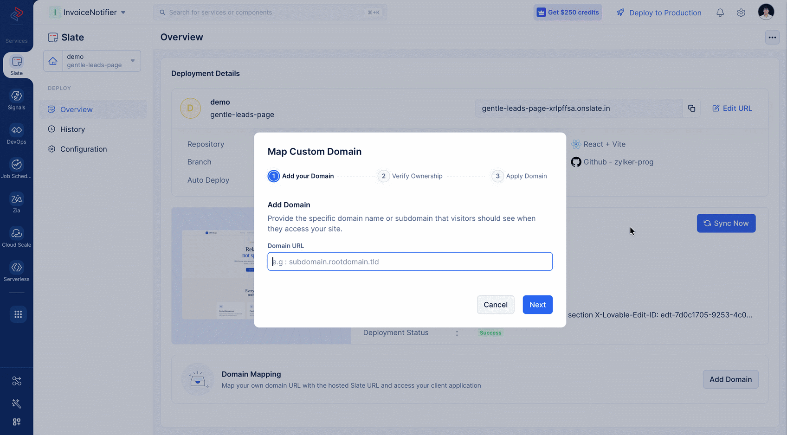Viewport: 787px width, 435px height.
Task: Click Next in Map Custom Domain dialog
Action: [537, 305]
